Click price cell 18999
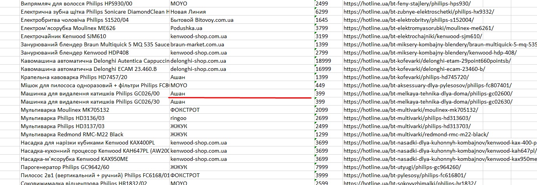 pyautogui.click(x=328, y=61)
